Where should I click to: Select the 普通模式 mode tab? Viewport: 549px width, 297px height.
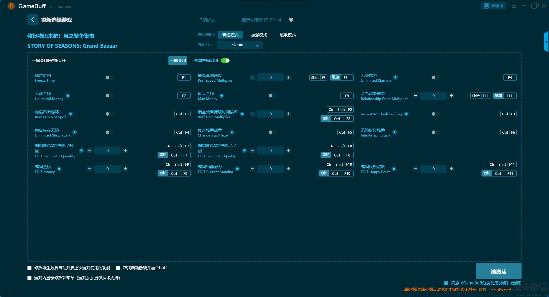(230, 35)
